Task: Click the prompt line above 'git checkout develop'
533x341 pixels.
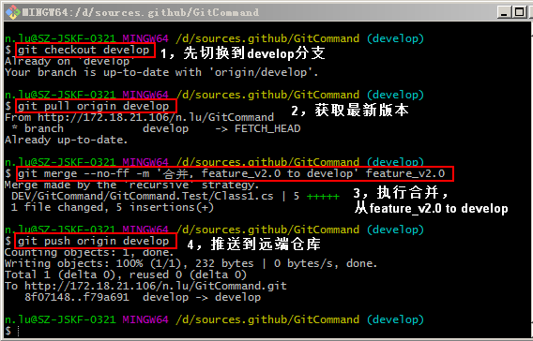Action: coord(215,38)
